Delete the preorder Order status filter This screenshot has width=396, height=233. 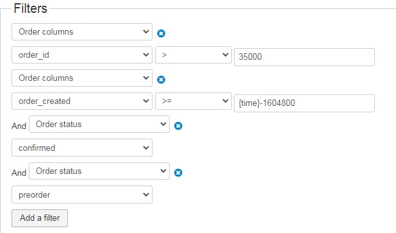click(178, 173)
